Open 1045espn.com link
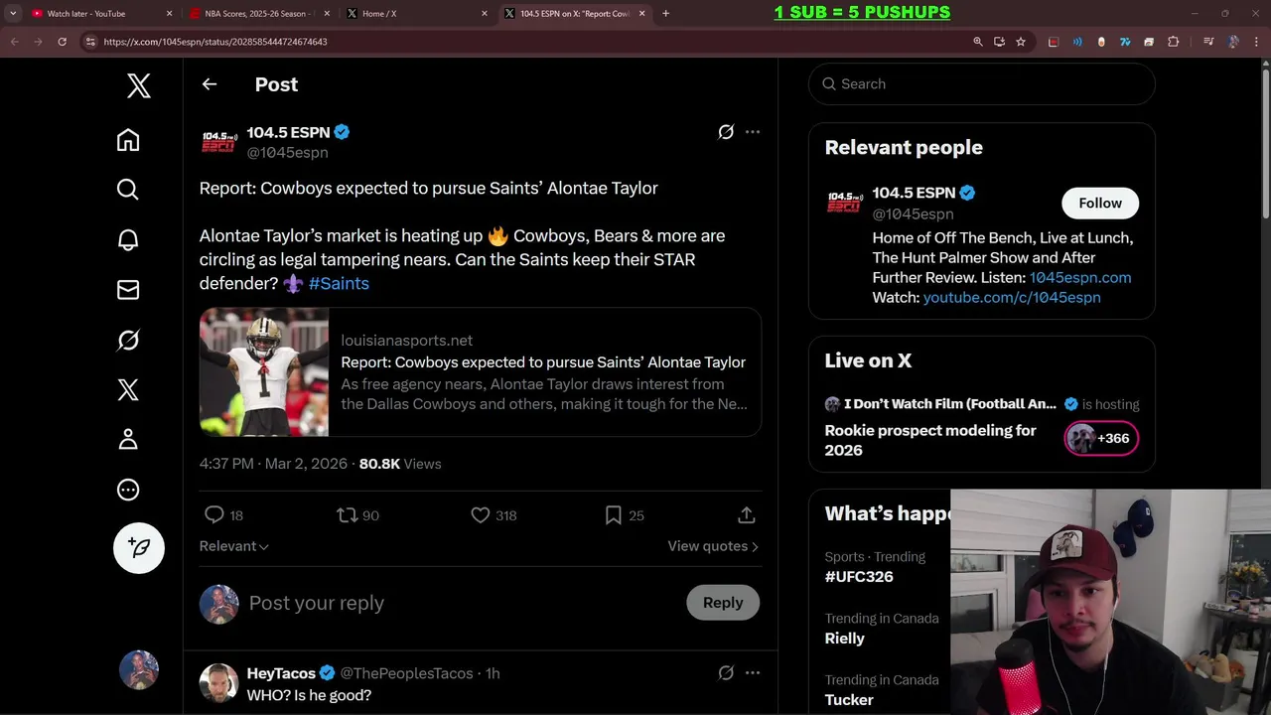The image size is (1271, 715). [1080, 277]
